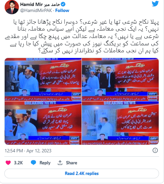Viewport: 164px width, 184px height.
Task: Click the blue verified badge
Action: (x=63, y=5)
